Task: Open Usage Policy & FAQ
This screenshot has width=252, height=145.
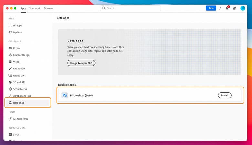Action: [x=81, y=63]
